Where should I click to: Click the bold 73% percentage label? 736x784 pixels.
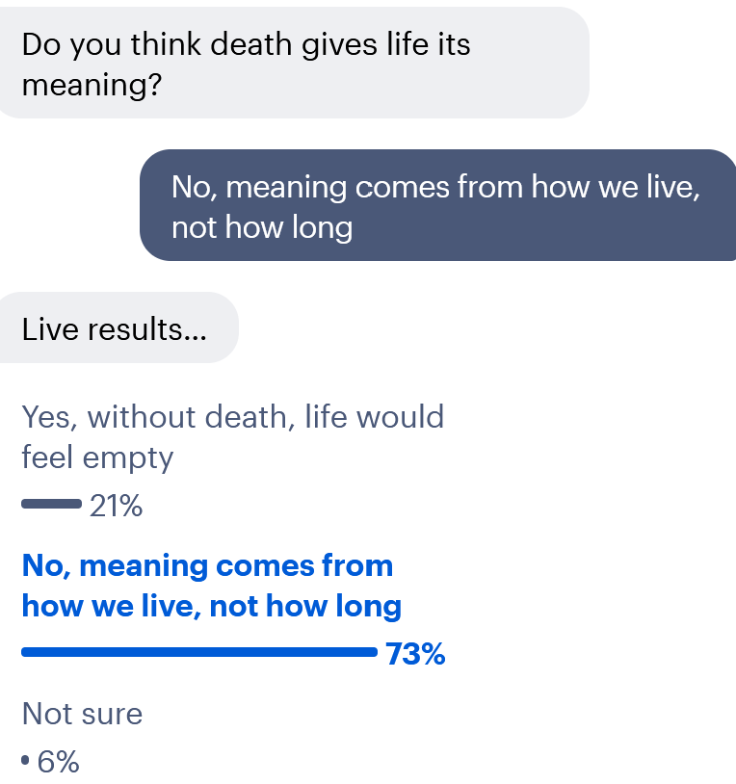pos(415,655)
